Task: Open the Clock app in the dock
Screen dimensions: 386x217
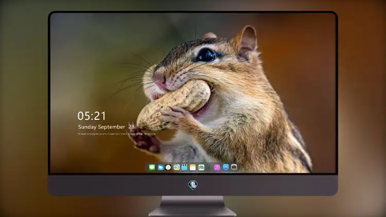Action: tap(168, 167)
